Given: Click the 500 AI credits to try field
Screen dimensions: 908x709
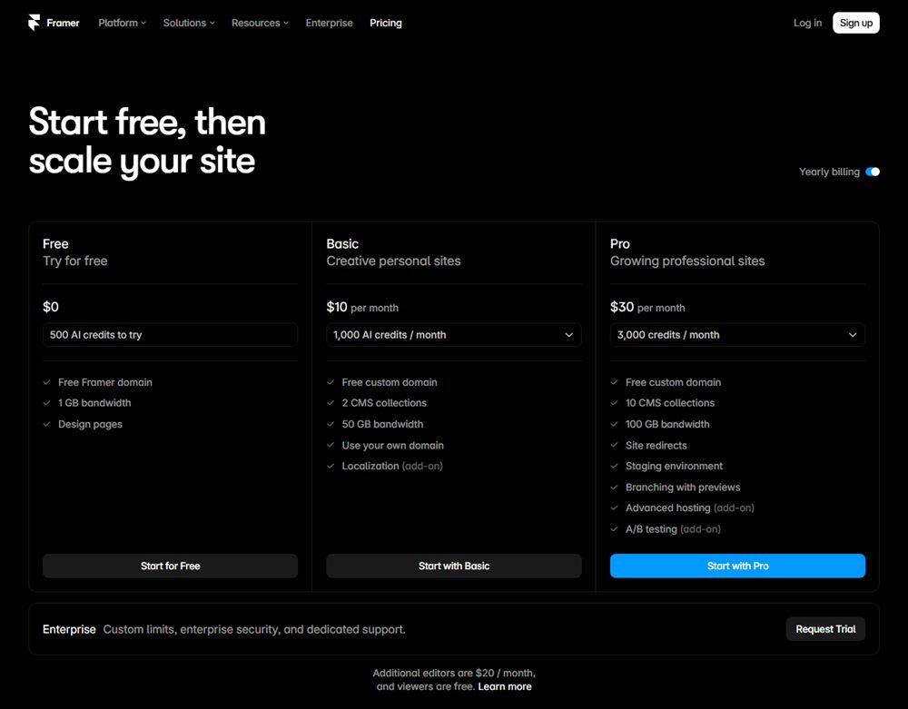Looking at the screenshot, I should 171,335.
